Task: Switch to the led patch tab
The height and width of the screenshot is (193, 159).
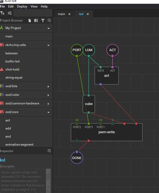Action: (81, 14)
